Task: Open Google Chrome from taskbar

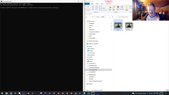Action: (x=11, y=93)
